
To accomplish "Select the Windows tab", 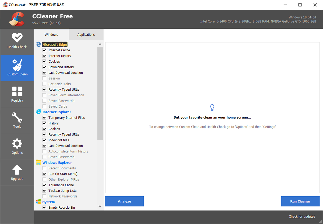I will pos(51,34).
